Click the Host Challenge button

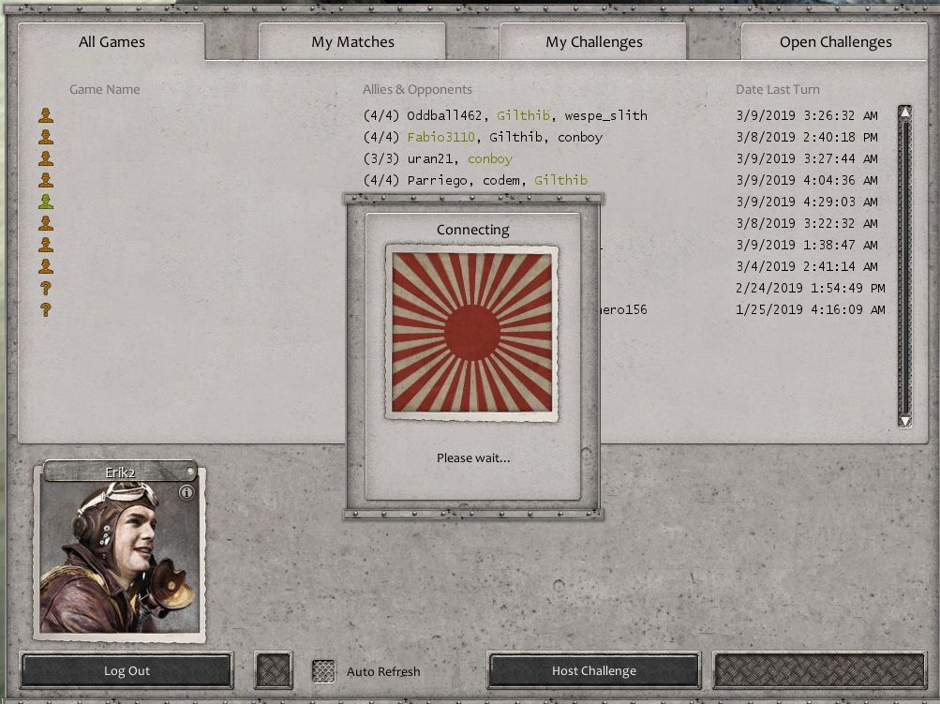(593, 670)
